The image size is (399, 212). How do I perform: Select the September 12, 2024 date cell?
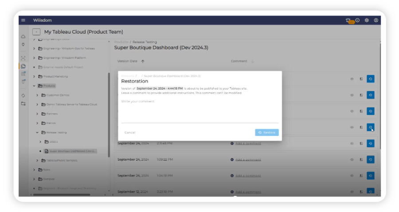click(133, 192)
